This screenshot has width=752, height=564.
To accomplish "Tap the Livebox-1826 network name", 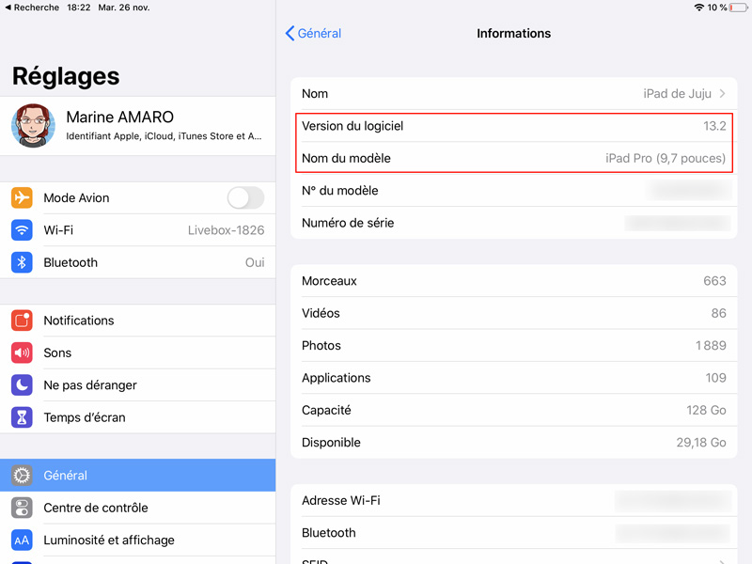I will pos(226,230).
